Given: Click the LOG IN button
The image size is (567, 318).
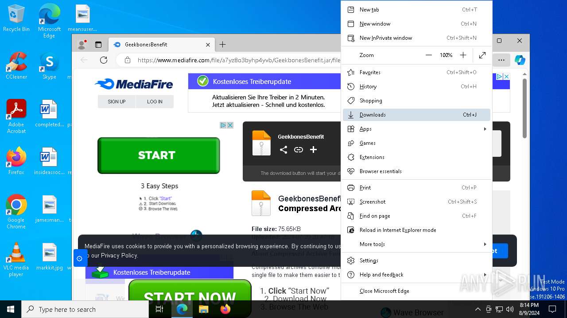Looking at the screenshot, I should pos(155,102).
